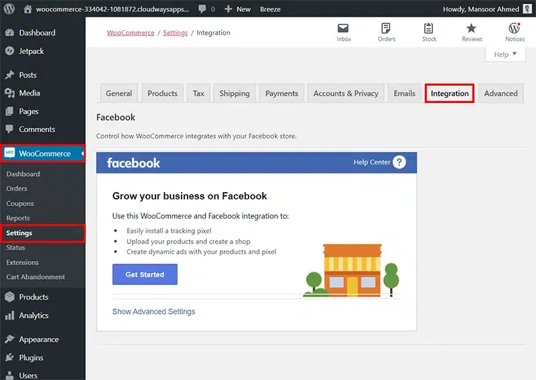Click New in admin bar
This screenshot has width=536, height=380.
[x=243, y=9]
